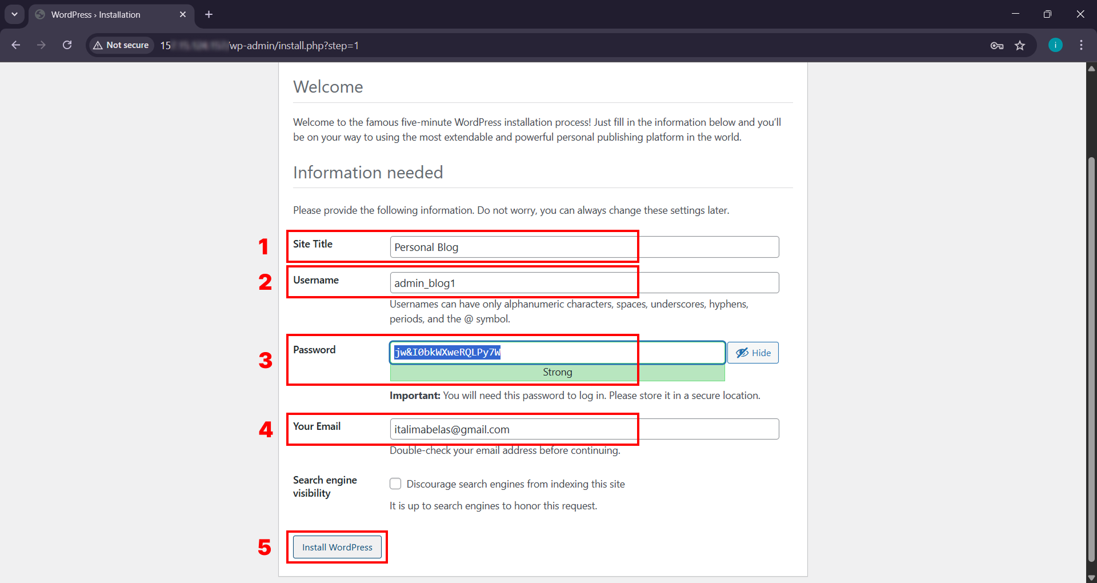Open the browser customize menu (three dots)
This screenshot has width=1097, height=583.
pos(1082,45)
